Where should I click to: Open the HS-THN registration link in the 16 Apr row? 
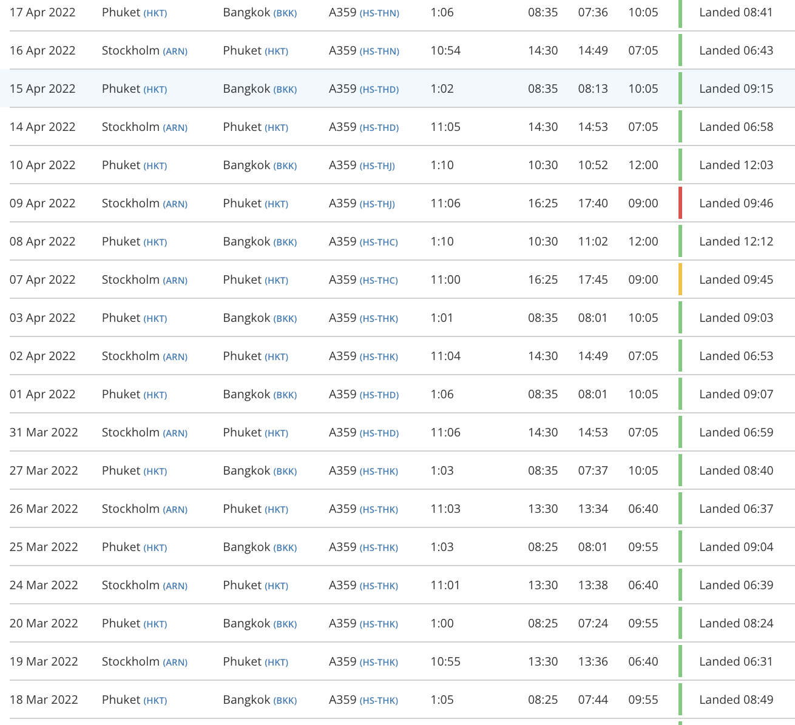pos(379,52)
